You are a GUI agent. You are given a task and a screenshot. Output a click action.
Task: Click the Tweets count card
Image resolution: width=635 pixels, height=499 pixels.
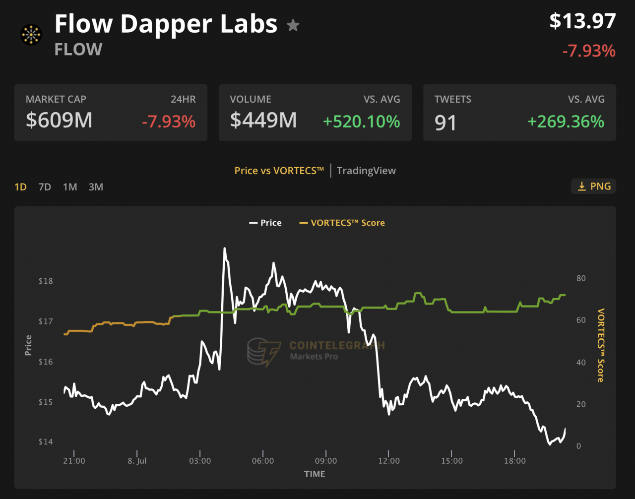[x=519, y=113]
